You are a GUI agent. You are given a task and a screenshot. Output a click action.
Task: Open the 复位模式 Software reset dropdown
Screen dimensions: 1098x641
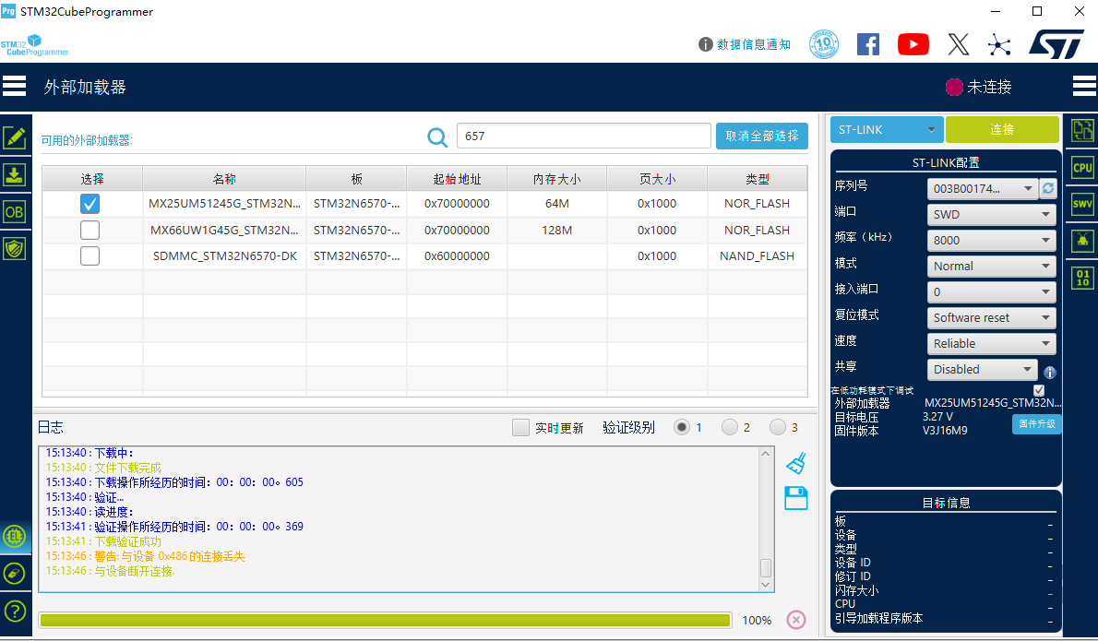(x=991, y=317)
